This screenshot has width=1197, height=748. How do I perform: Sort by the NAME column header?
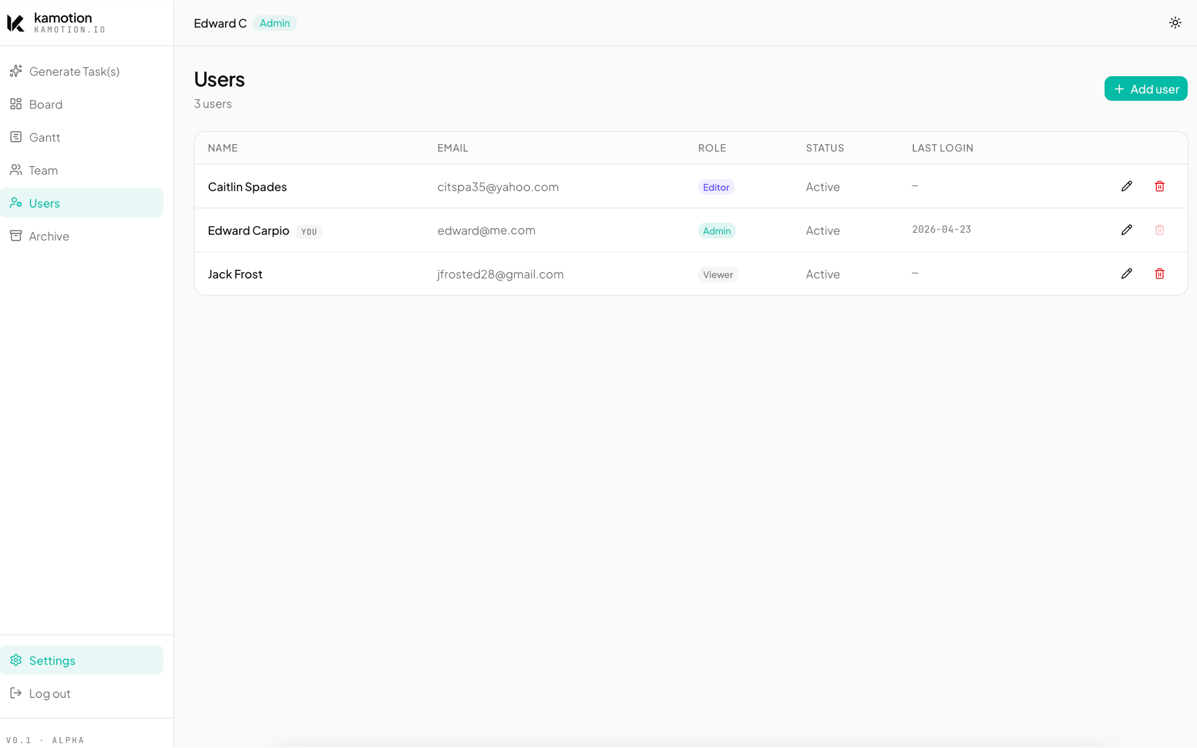click(222, 147)
